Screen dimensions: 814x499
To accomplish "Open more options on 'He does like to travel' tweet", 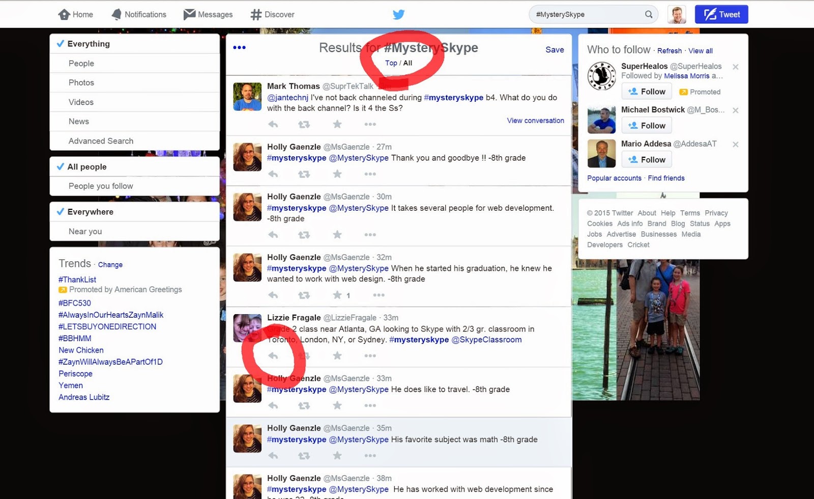I will tap(370, 406).
